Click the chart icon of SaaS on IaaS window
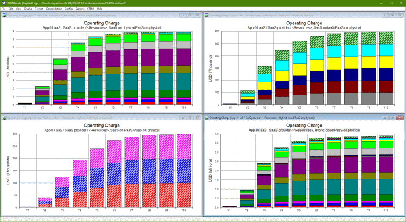This screenshot has width=406, height=222. point(207,15)
